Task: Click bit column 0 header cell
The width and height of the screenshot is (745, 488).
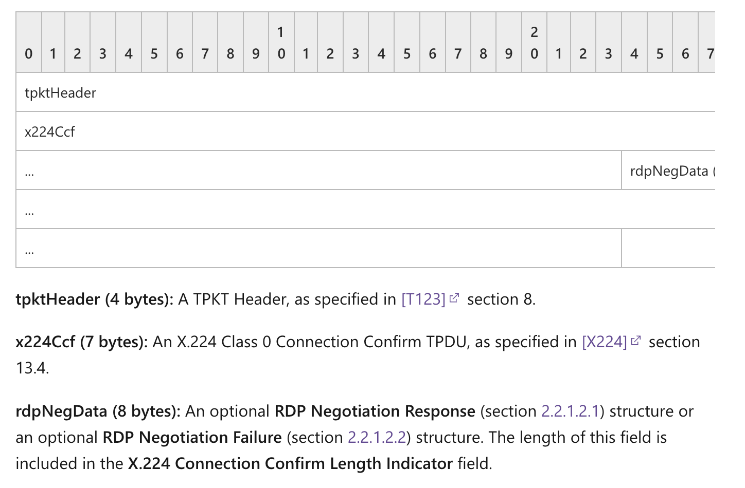Action: pos(29,43)
